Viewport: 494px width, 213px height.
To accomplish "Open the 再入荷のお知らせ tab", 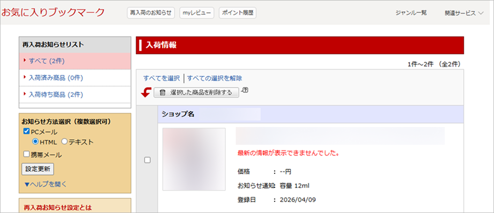I will tap(151, 13).
